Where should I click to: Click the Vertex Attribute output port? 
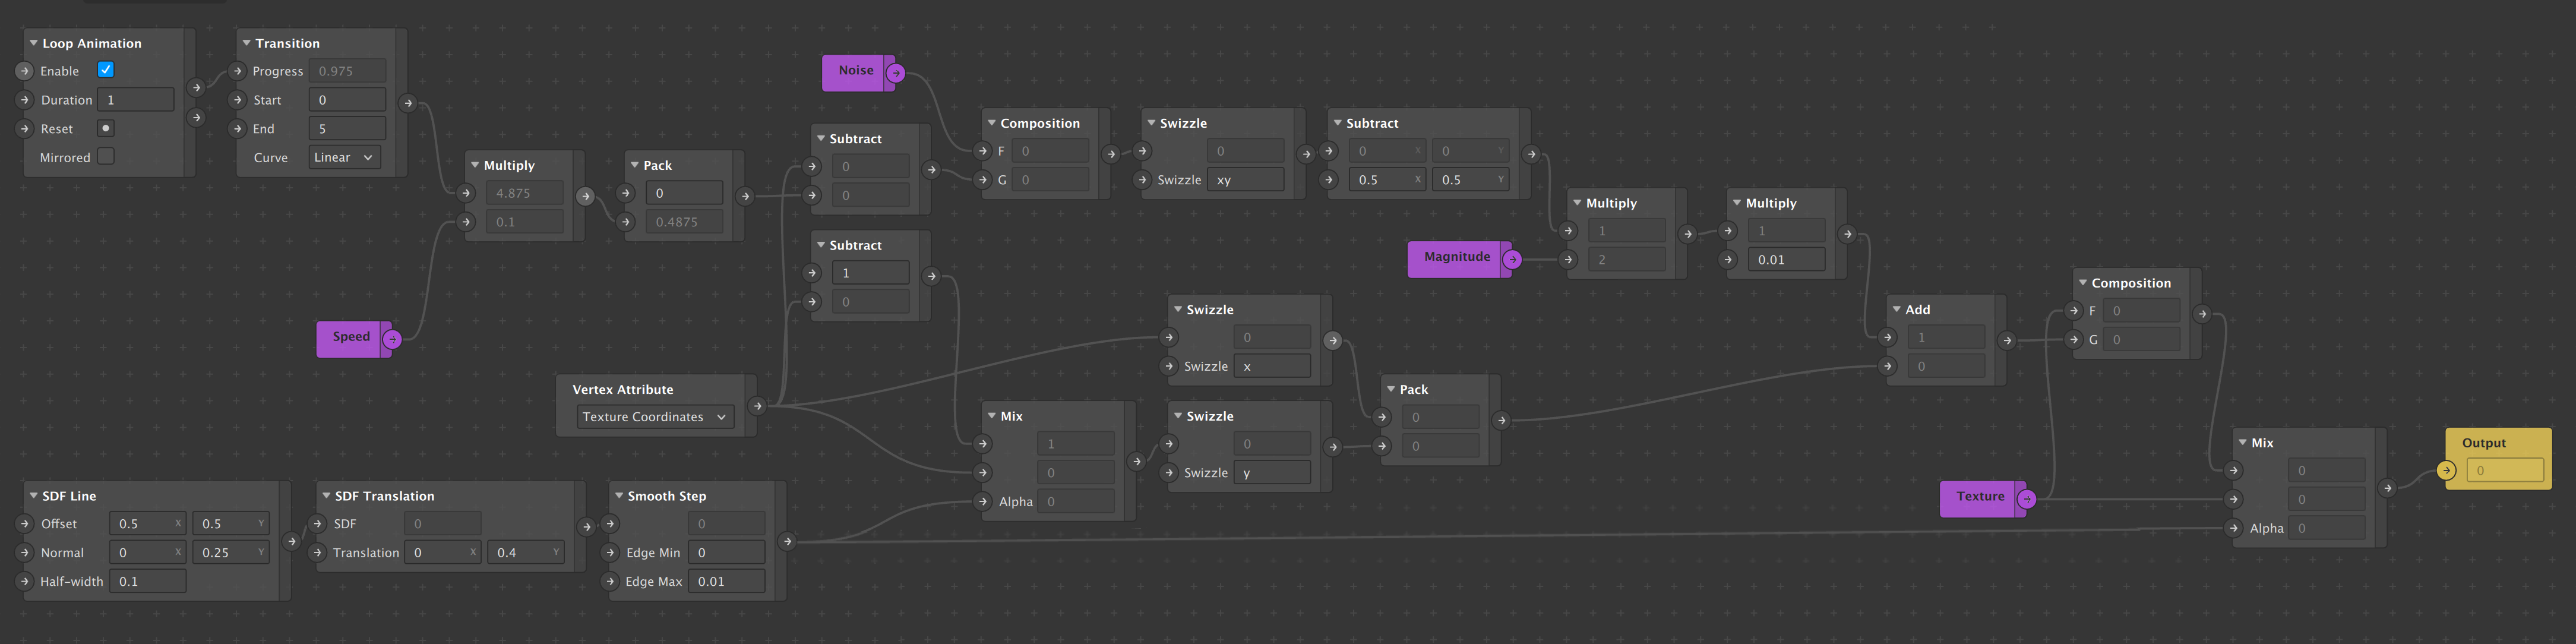point(757,405)
